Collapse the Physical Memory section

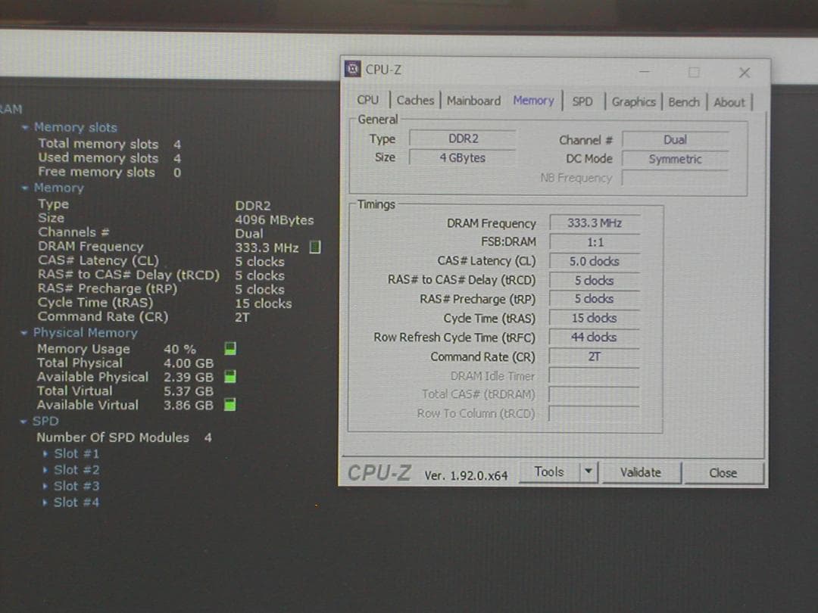[26, 333]
